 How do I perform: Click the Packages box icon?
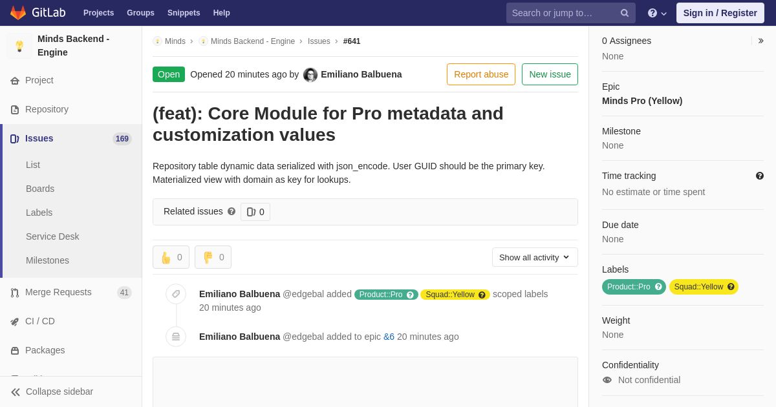coord(15,351)
